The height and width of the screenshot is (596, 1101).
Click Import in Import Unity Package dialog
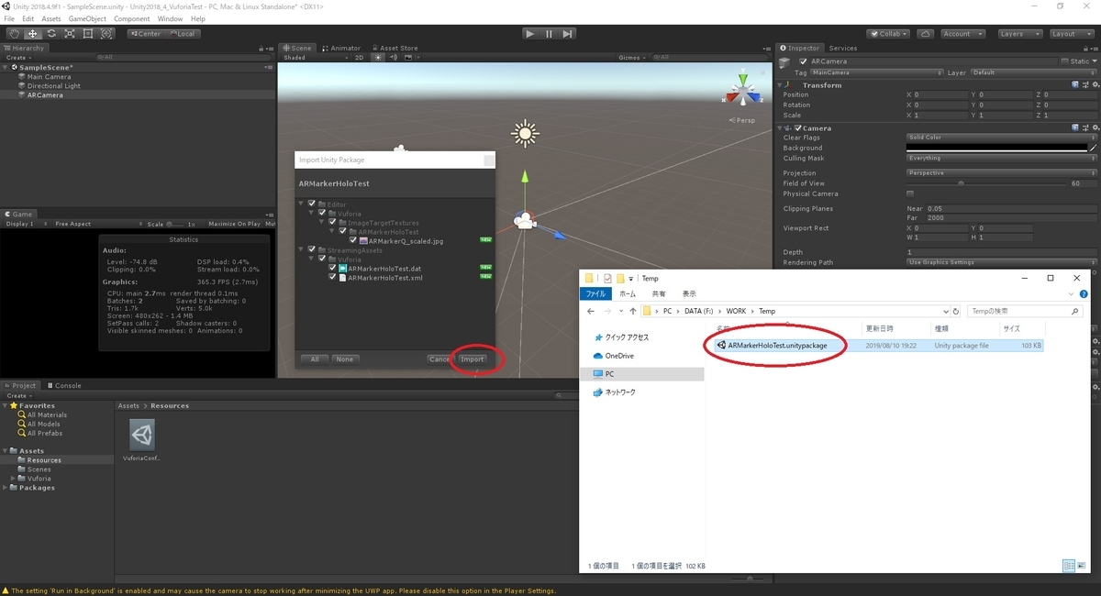click(x=473, y=359)
